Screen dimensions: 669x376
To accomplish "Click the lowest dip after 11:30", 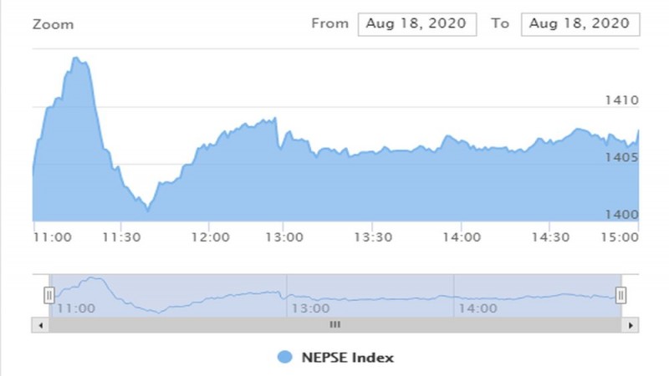I will click(147, 209).
